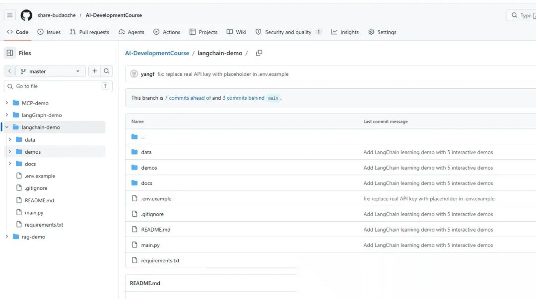This screenshot has width=536, height=299.
Task: Click in the Go to file field
Action: tap(58, 86)
